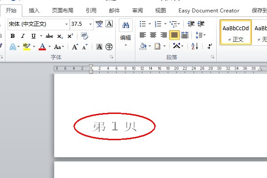Click the 第 1 页 text in document
Screen dimensions: 267x178
(x=114, y=126)
